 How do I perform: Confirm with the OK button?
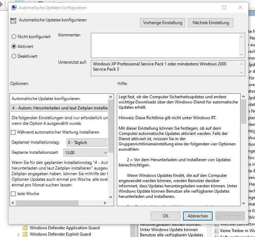[x=166, y=216]
